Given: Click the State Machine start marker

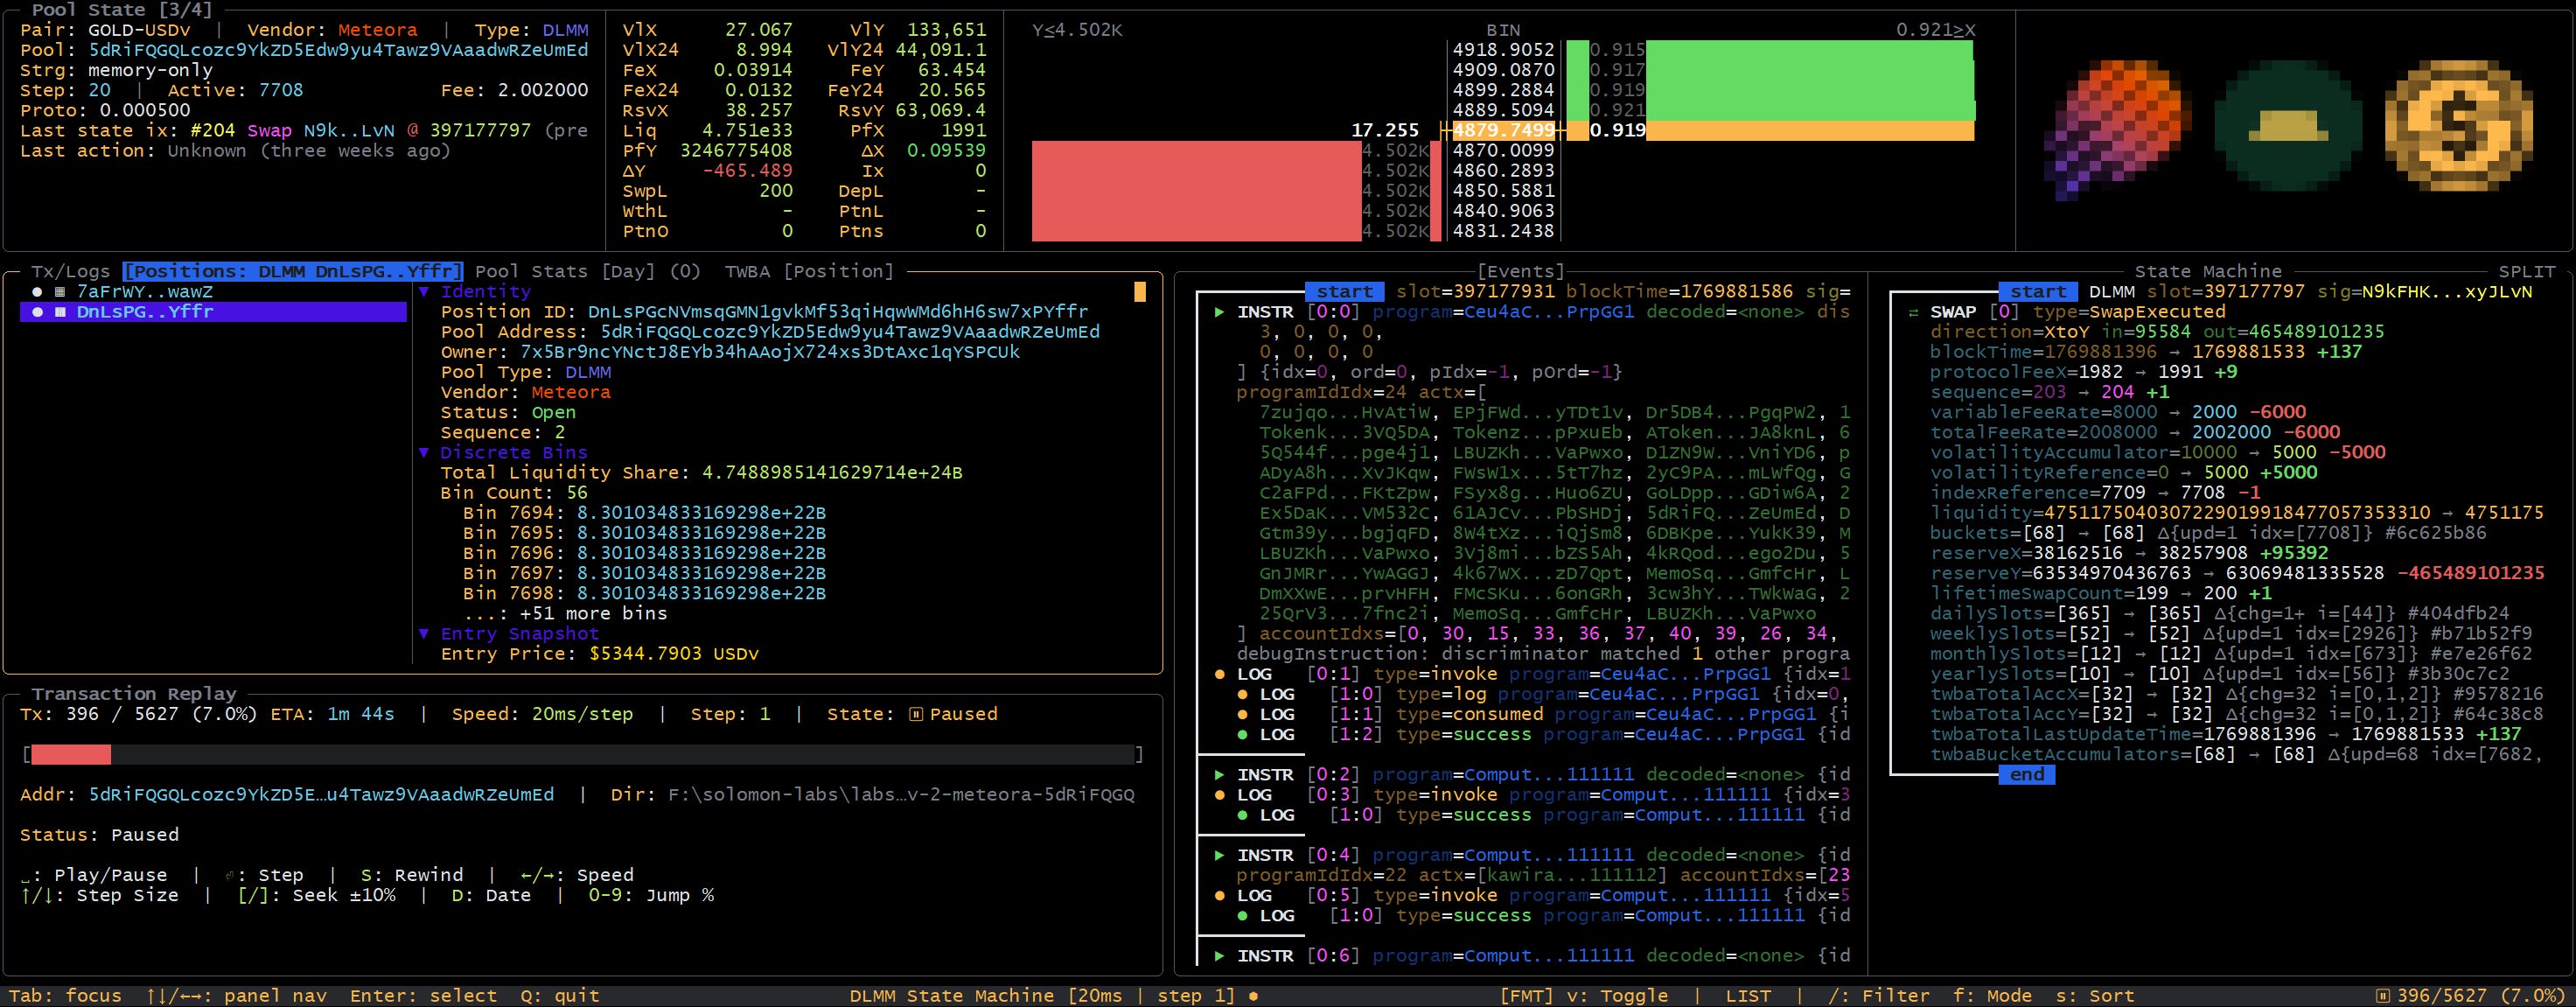Looking at the screenshot, I should (2038, 292).
